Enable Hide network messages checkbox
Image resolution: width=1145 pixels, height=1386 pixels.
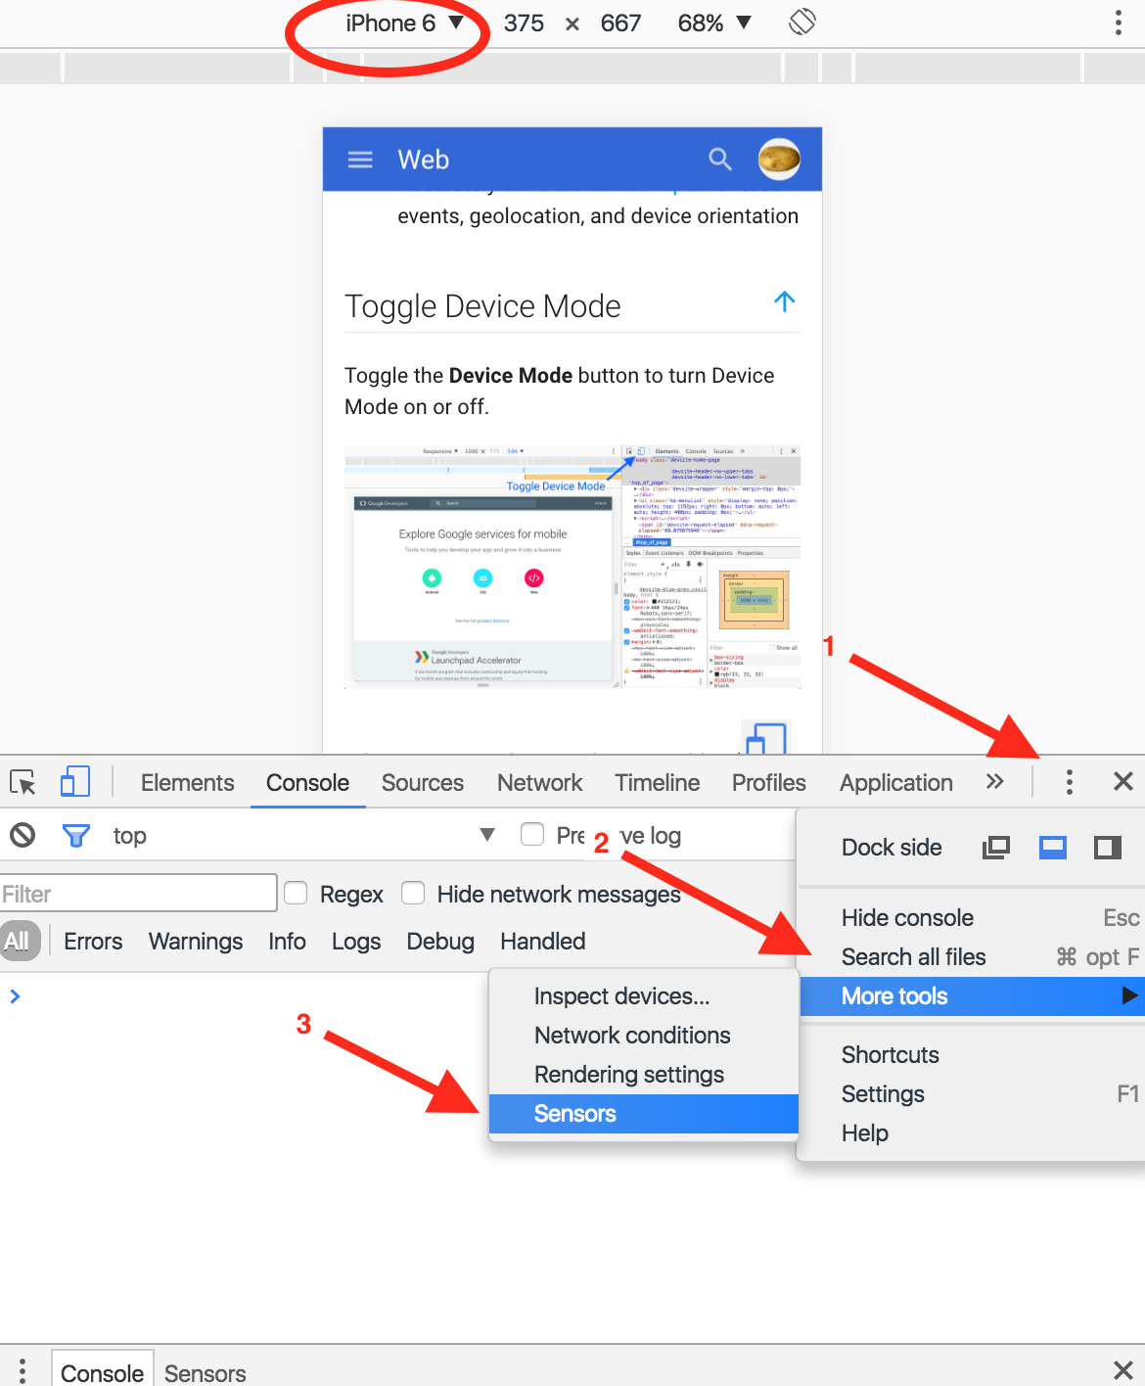(413, 893)
